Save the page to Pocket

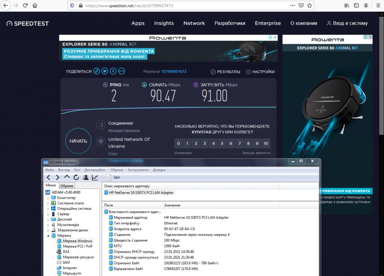301,5
